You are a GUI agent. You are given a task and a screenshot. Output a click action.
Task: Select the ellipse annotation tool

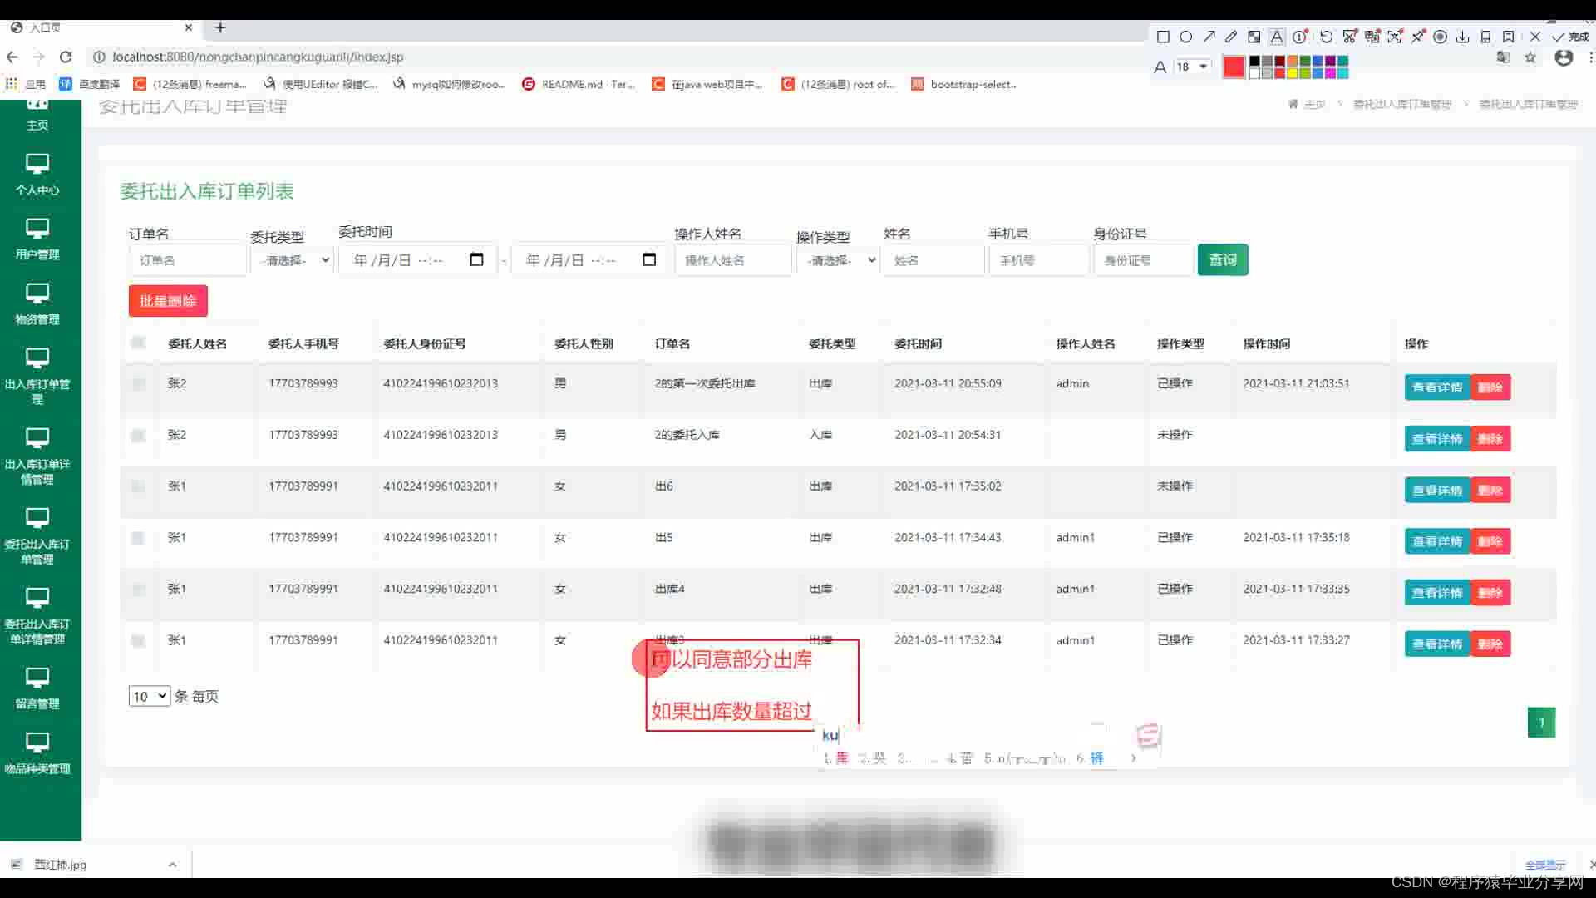click(1186, 37)
